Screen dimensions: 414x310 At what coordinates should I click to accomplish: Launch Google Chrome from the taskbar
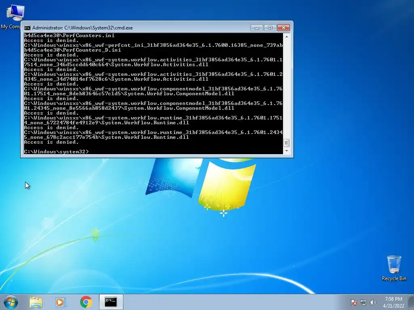click(x=86, y=302)
